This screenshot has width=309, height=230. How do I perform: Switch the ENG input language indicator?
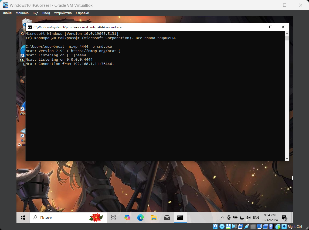coord(256,218)
